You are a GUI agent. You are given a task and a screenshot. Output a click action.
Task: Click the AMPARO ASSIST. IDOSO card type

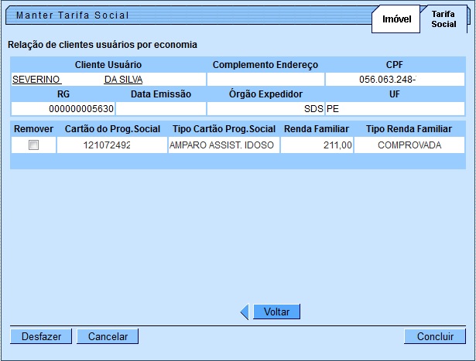(x=223, y=145)
